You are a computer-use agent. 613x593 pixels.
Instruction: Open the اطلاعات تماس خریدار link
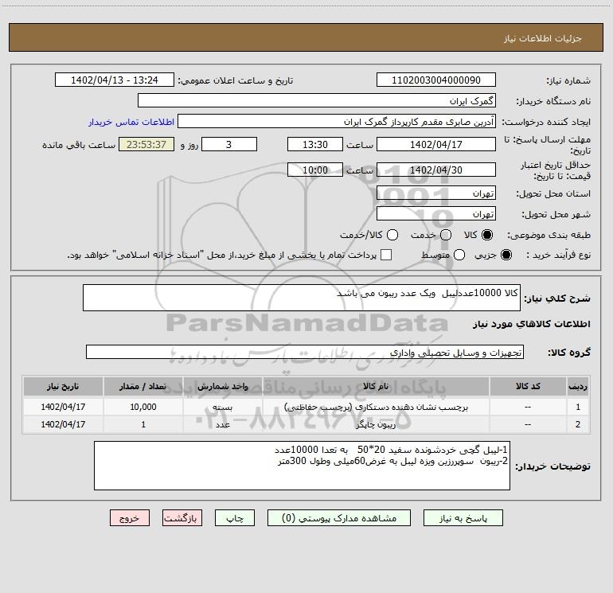(131, 122)
